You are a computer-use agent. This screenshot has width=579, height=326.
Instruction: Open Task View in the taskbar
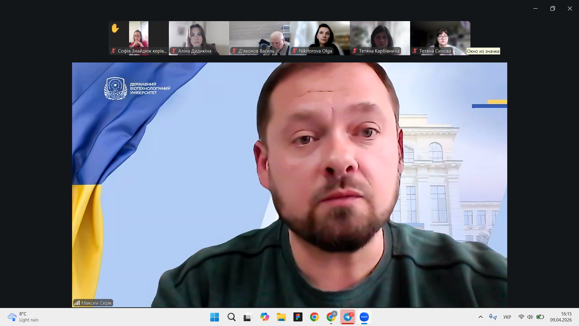click(248, 317)
